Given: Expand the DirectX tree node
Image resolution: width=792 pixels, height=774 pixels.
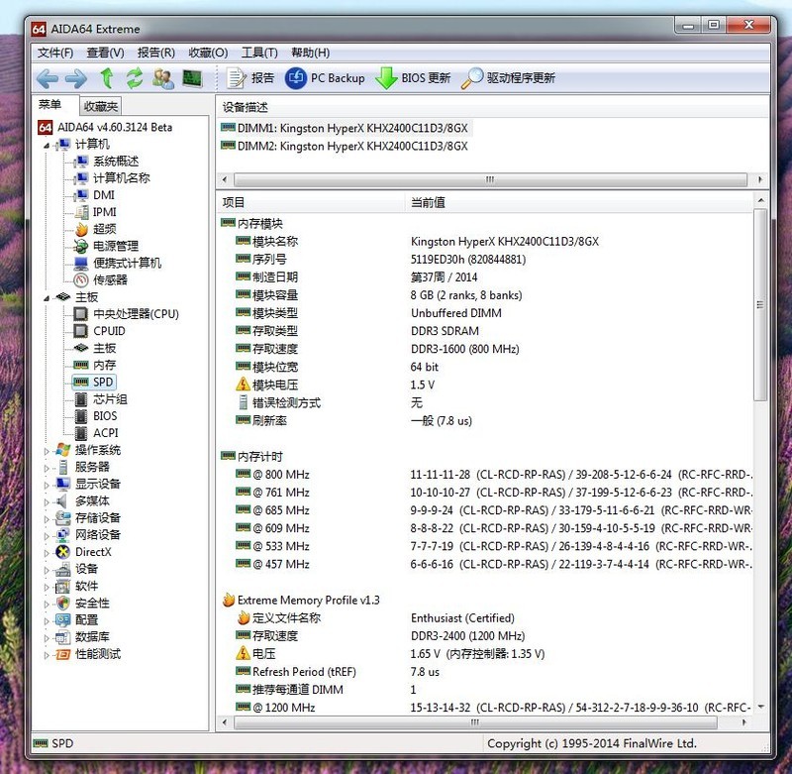Looking at the screenshot, I should [46, 552].
